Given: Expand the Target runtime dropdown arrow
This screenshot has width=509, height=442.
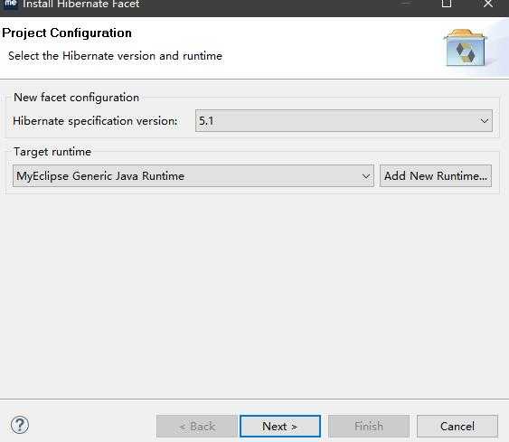Looking at the screenshot, I should [366, 176].
